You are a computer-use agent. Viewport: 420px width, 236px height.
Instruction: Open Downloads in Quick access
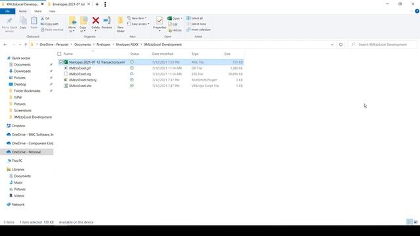click(22, 71)
